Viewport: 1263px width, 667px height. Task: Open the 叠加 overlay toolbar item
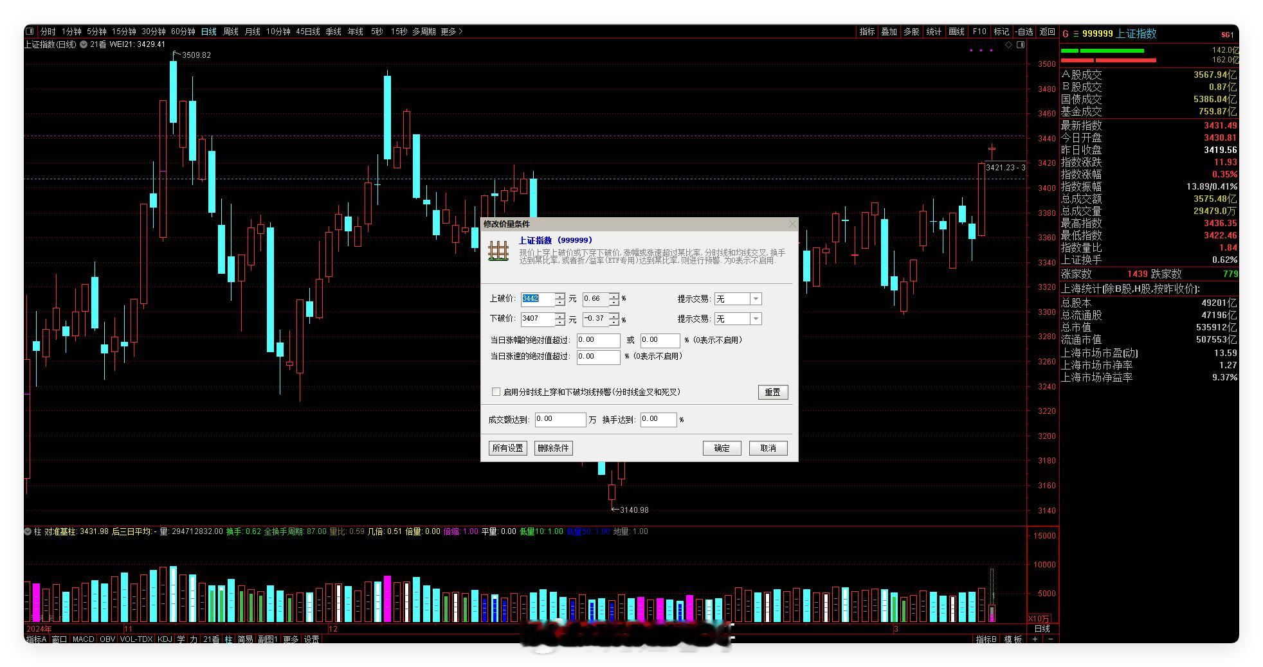(889, 31)
